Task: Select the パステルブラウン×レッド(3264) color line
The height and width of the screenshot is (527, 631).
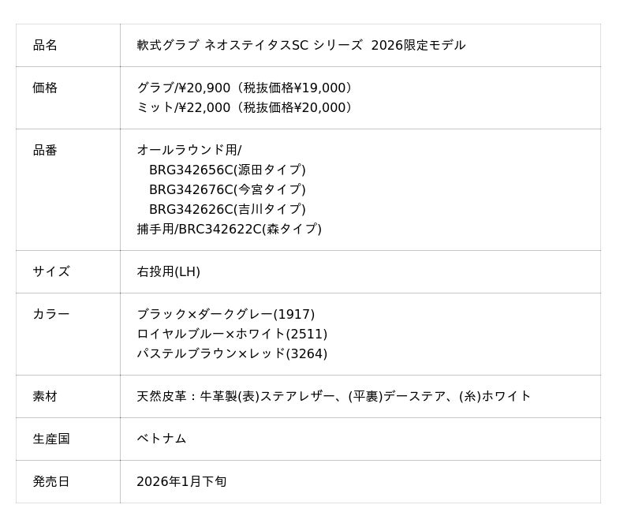Action: point(232,354)
